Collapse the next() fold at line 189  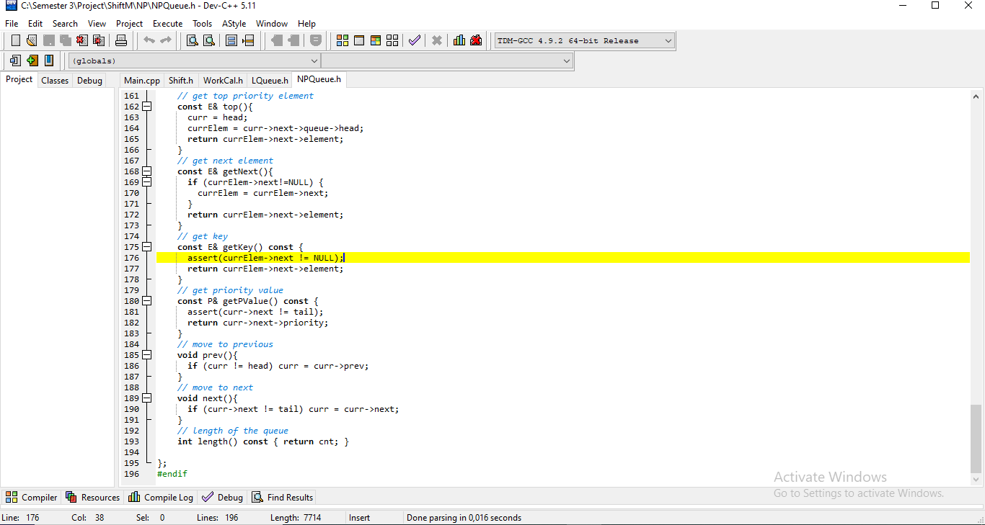click(x=147, y=398)
